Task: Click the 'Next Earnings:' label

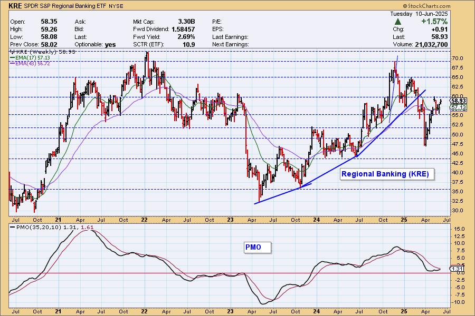Action: 231,44
